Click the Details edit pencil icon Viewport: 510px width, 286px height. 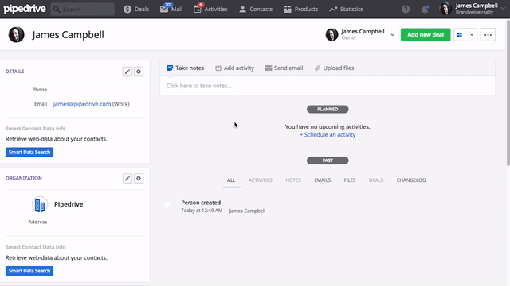coord(127,71)
